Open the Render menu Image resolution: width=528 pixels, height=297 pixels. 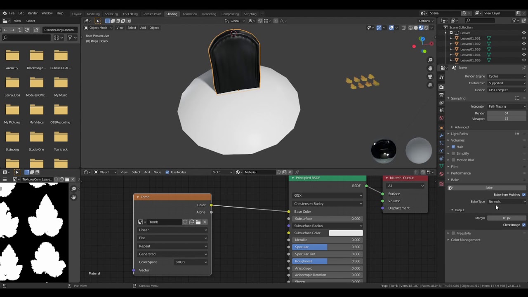coord(33,13)
